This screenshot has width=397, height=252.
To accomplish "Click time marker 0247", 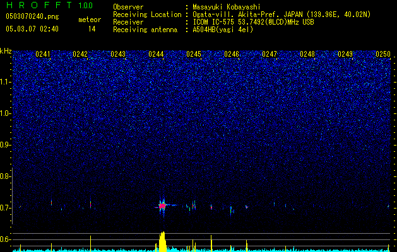I will (x=270, y=54).
